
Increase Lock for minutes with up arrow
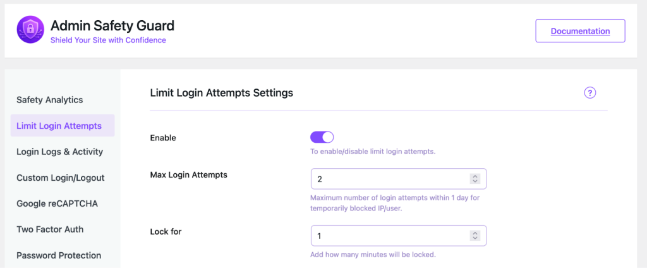pyautogui.click(x=475, y=233)
